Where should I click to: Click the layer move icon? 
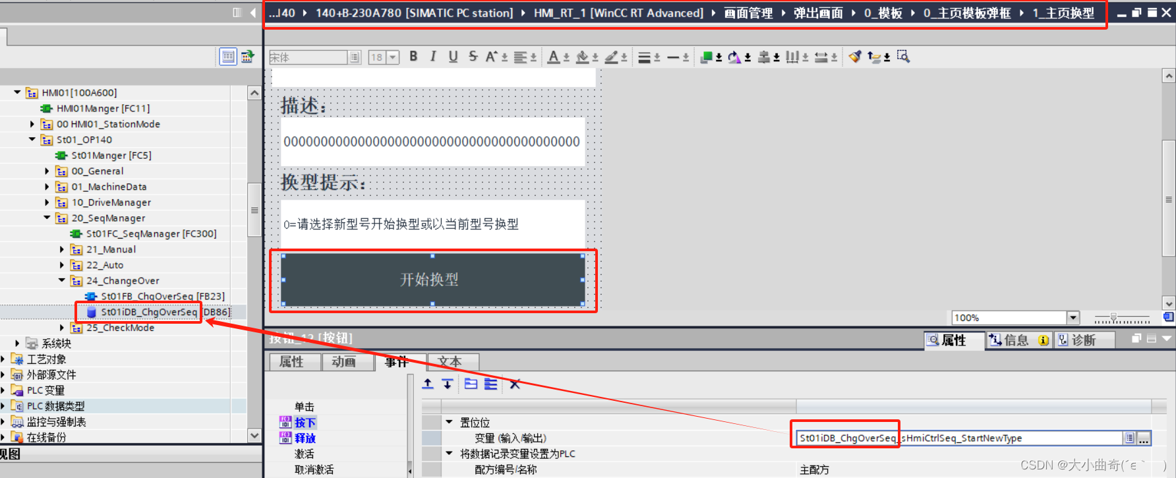point(875,57)
